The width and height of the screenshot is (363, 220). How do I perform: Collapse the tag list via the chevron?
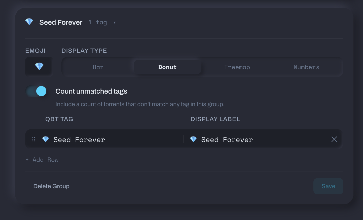pyautogui.click(x=115, y=22)
